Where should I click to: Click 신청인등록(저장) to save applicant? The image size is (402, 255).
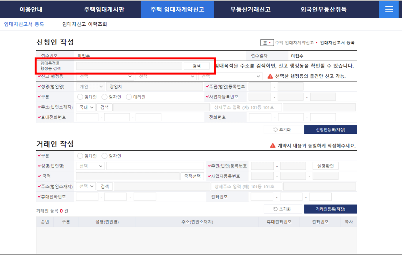330,129
